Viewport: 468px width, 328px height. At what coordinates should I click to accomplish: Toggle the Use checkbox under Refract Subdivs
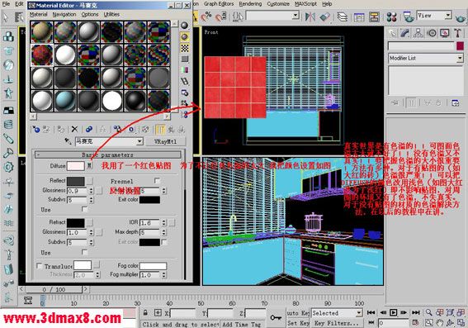click(84, 252)
